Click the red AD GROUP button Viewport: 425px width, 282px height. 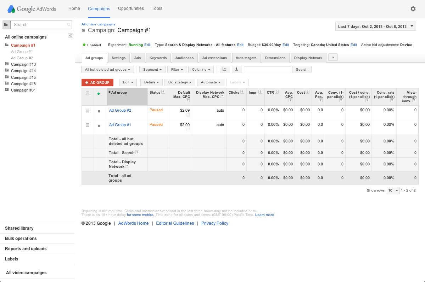point(97,82)
